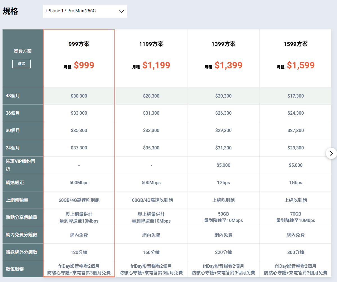Select the 網速級距 row label

15,182
